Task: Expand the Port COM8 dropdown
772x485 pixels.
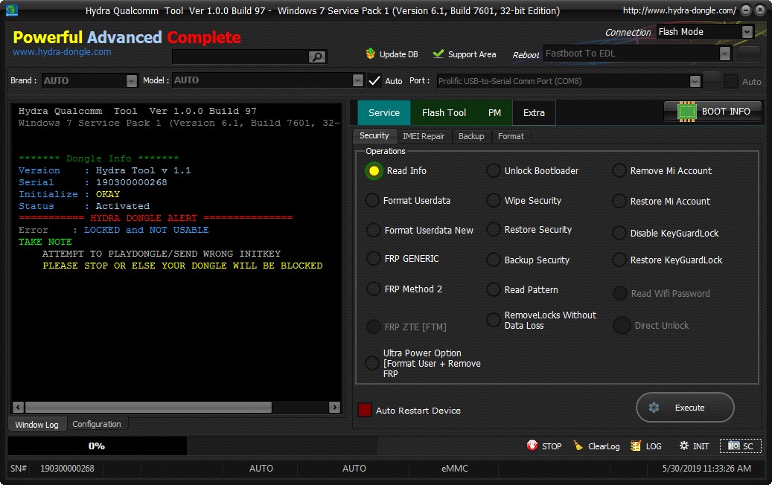Action: point(695,81)
